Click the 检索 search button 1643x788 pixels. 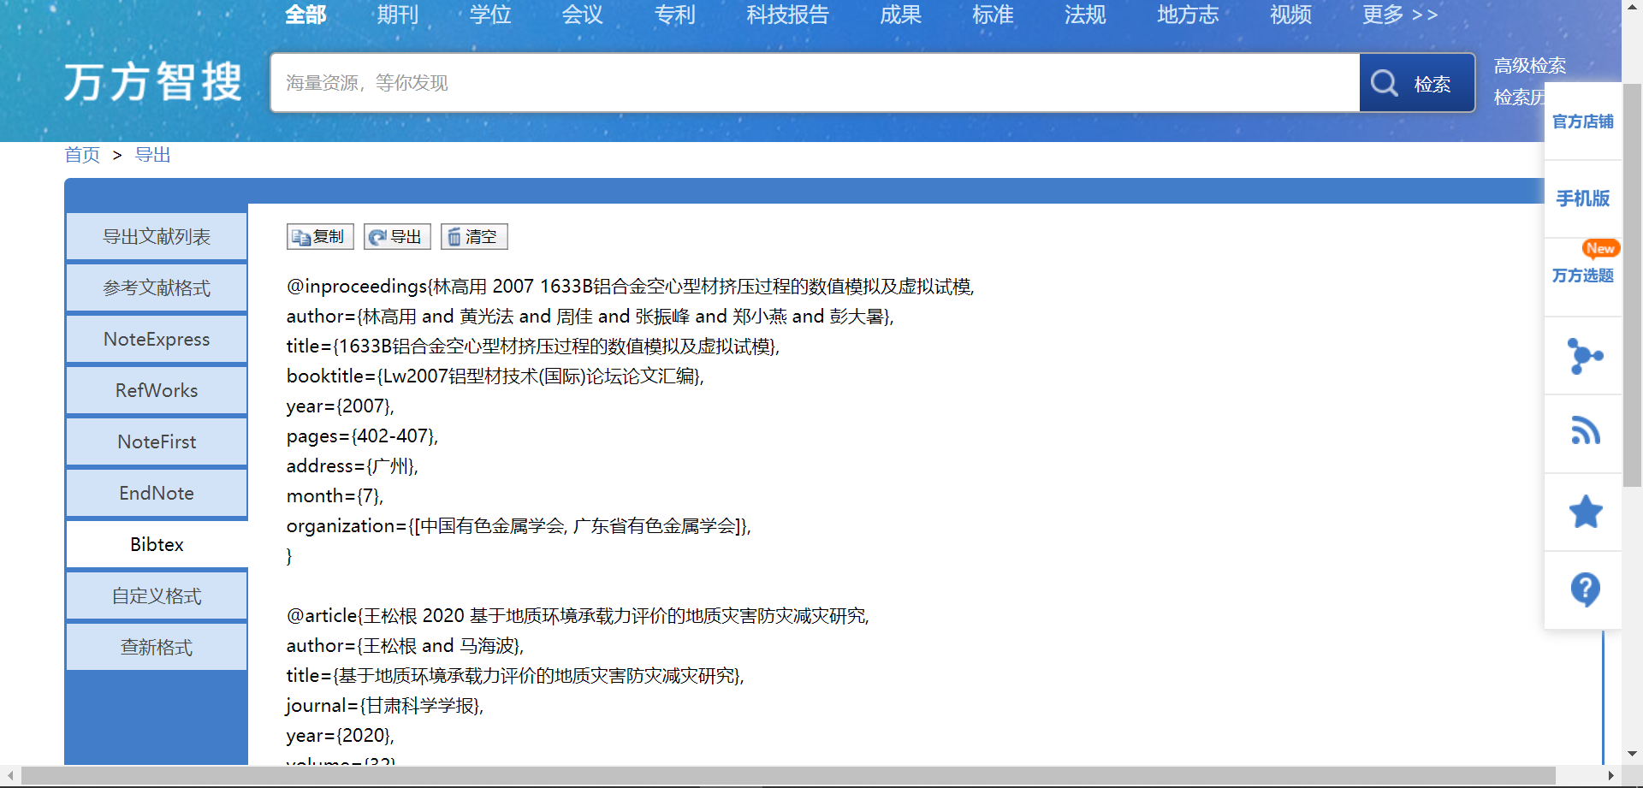point(1417,83)
